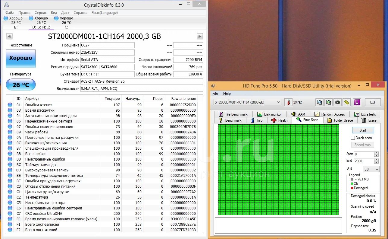Viewport: 388px width, 239px height.
Task: Open HD Tune options via the wrench icon
Action: [347, 102]
